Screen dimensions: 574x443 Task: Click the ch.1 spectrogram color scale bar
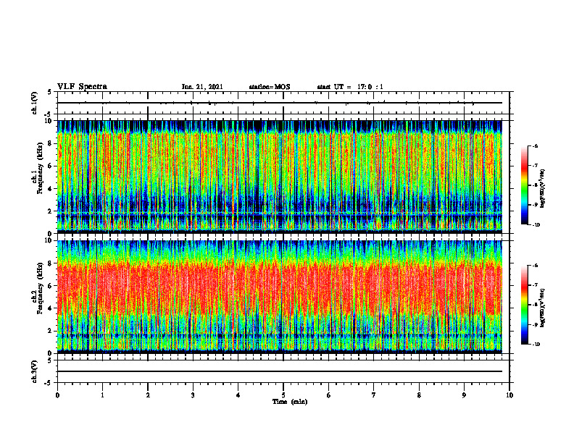coord(524,185)
